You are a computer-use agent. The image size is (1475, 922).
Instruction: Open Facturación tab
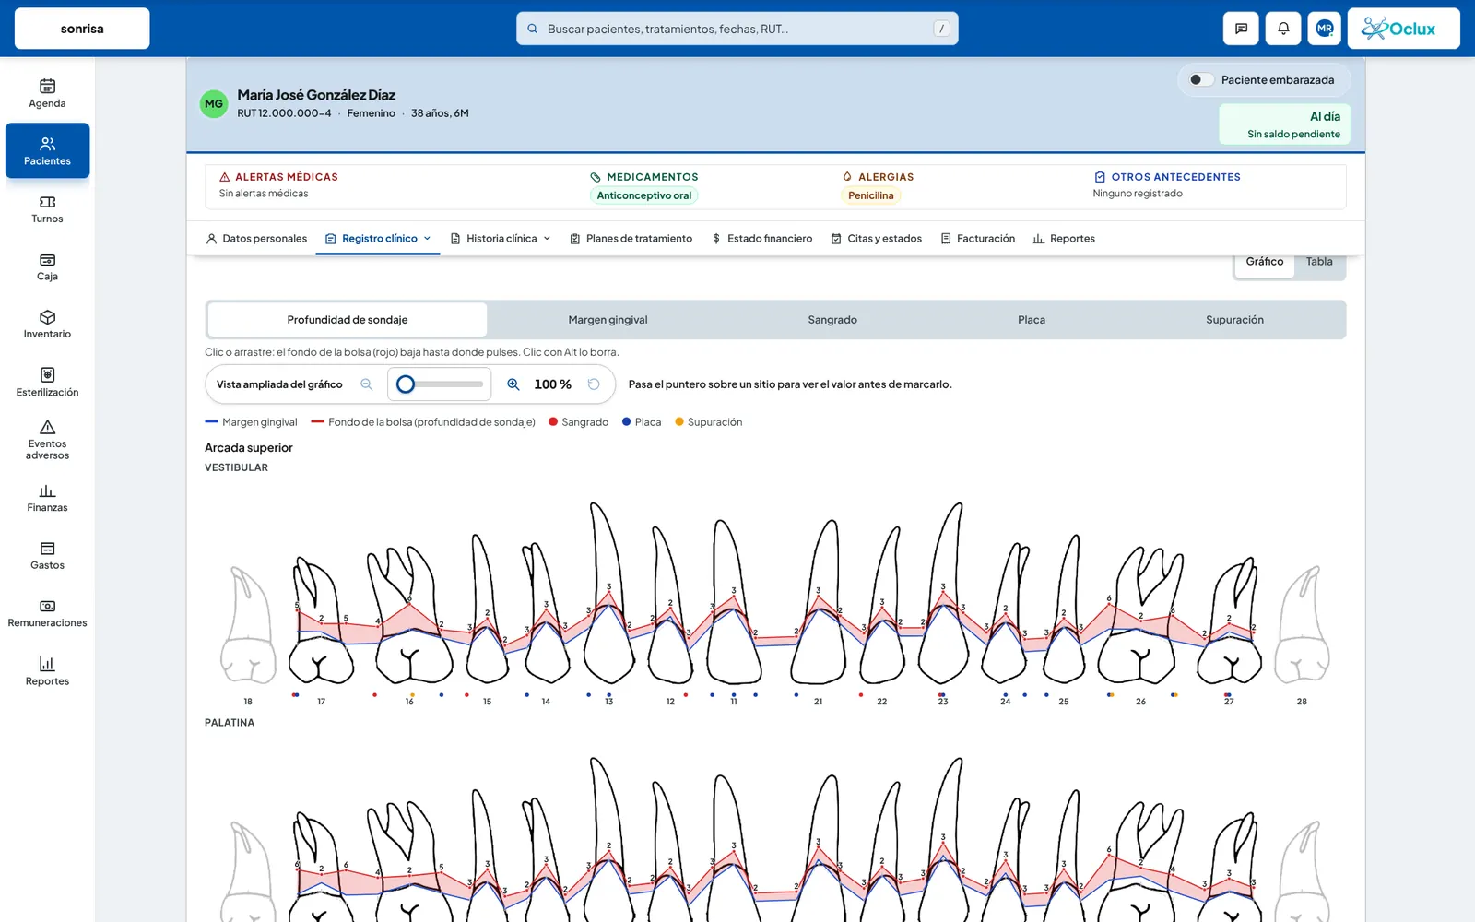(x=978, y=239)
